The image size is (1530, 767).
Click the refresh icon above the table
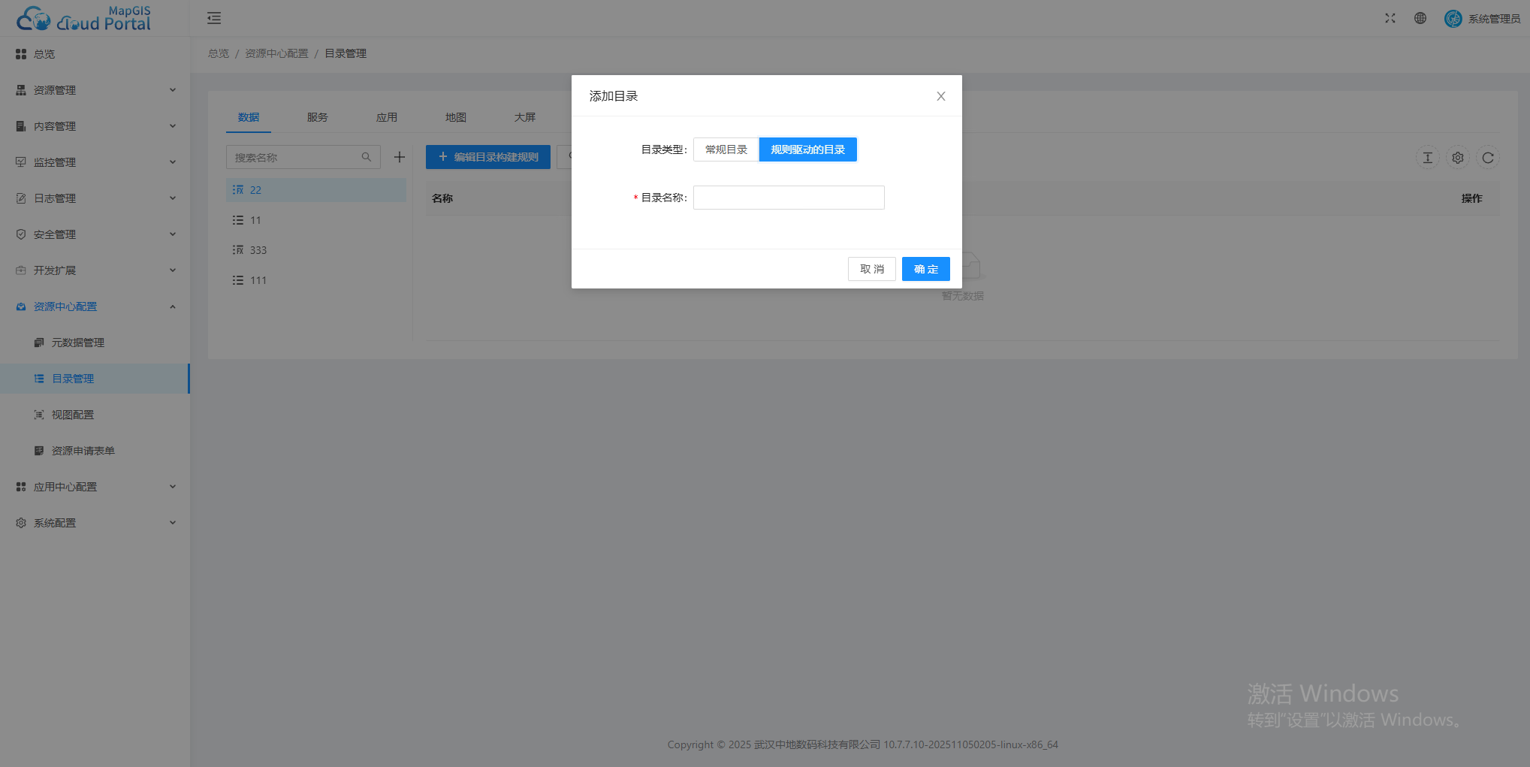pyautogui.click(x=1488, y=158)
